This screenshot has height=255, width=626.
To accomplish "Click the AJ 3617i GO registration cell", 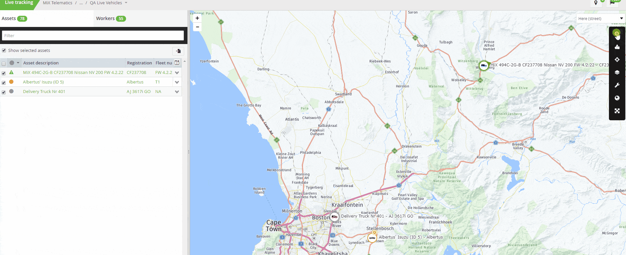I will pos(139,91).
